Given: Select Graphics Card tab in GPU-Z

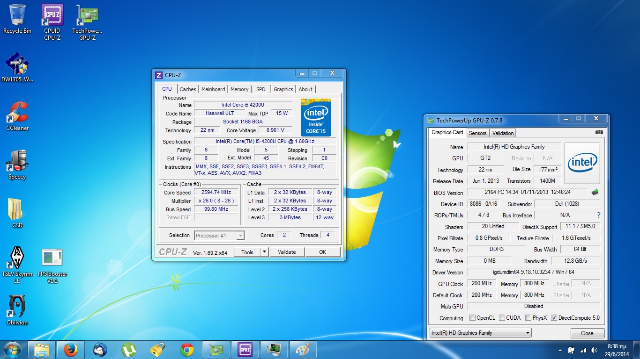Looking at the screenshot, I should (x=447, y=132).
